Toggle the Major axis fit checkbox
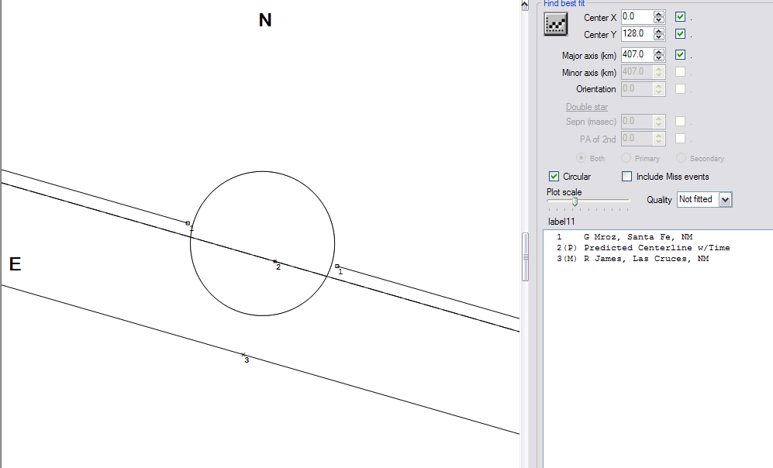Image resolution: width=773 pixels, height=468 pixels. pos(680,55)
